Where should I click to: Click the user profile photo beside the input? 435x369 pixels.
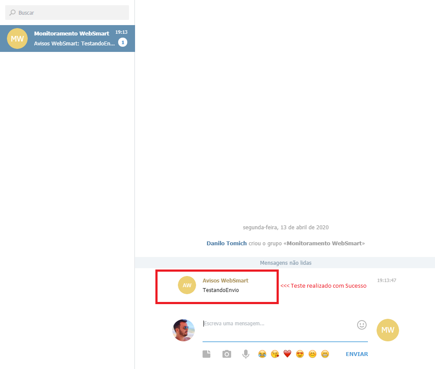[184, 330]
